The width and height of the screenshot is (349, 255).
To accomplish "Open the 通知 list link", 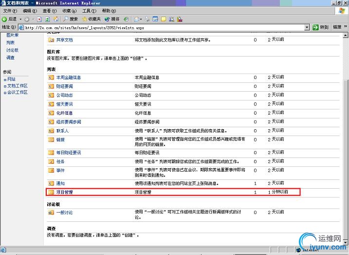I will [60, 183].
